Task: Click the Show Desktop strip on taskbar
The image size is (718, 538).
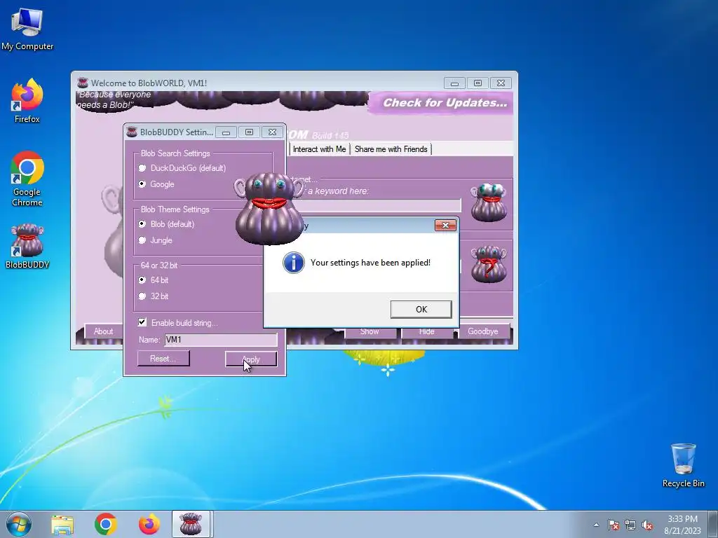Action: 713,524
